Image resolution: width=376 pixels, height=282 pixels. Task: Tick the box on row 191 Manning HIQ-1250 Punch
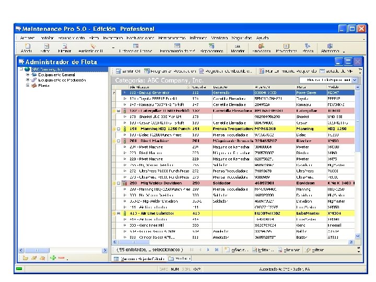[119, 129]
